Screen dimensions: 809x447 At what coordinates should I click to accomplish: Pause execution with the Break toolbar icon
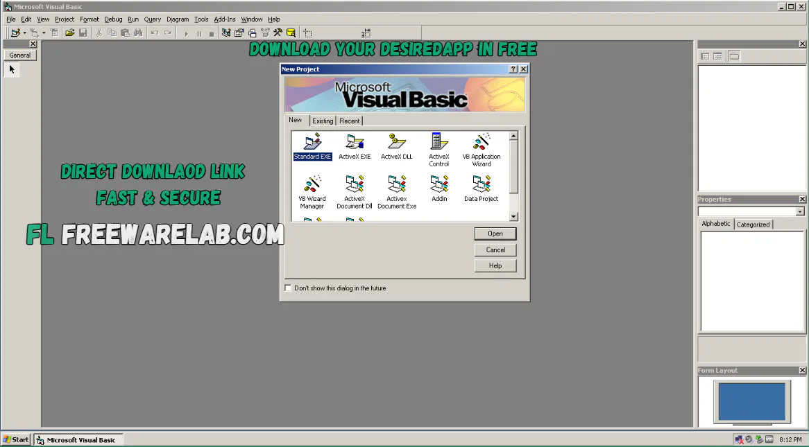[x=198, y=32]
